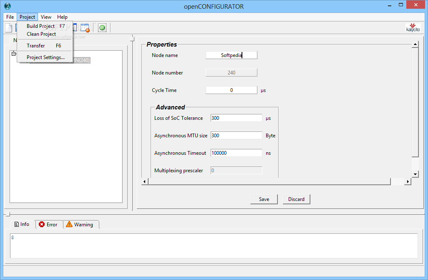This screenshot has height=280, width=428.
Task: Open the Help menu
Action: tap(62, 17)
